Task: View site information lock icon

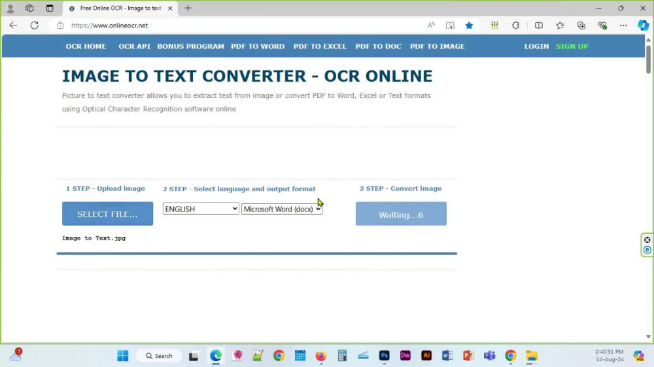Action: 60,25
